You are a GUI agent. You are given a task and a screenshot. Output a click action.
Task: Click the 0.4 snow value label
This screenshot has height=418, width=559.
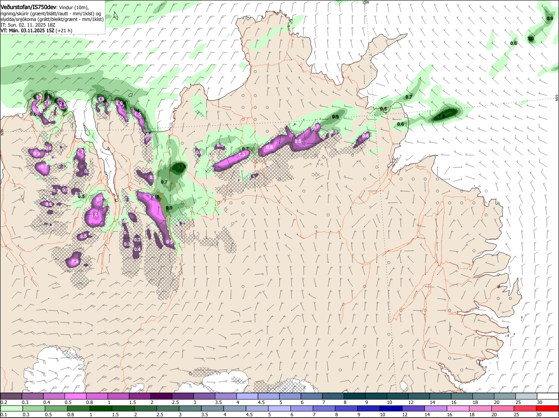point(137,249)
